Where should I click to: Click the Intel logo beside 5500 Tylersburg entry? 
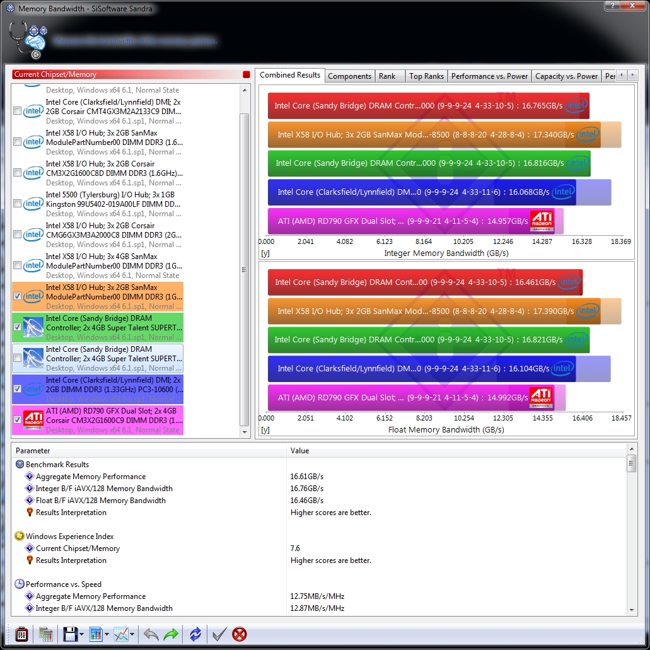[x=33, y=204]
